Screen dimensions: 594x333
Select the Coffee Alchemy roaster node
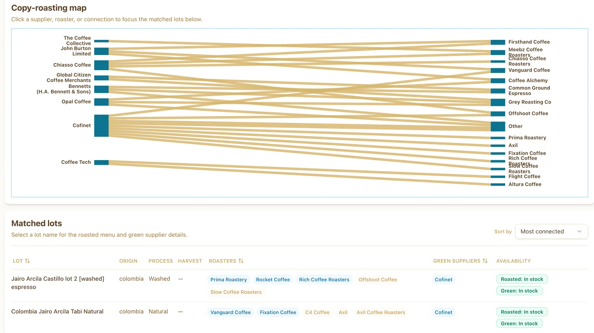tap(498, 80)
